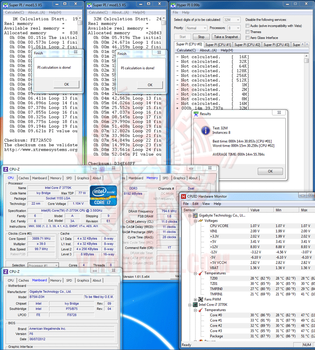
Task: Click the 1M Super PI scrollbar up arrow
Action: tap(80, 18)
